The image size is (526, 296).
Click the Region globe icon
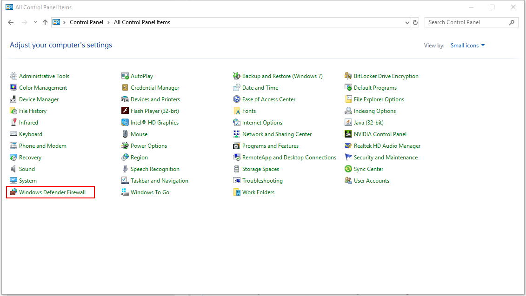click(125, 157)
